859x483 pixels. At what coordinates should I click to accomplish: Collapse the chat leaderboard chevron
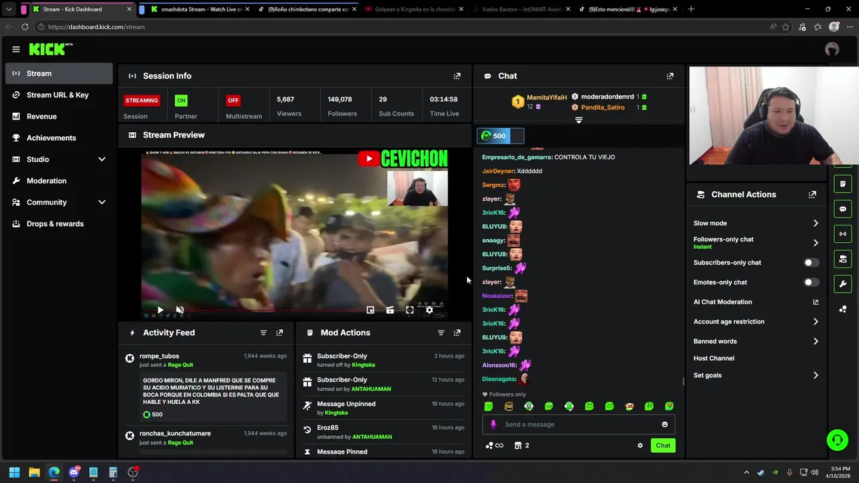coord(578,120)
